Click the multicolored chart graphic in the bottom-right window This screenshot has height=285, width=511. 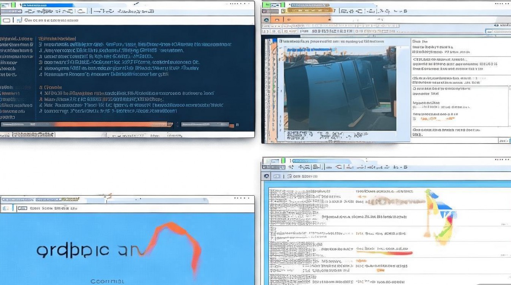(x=441, y=215)
